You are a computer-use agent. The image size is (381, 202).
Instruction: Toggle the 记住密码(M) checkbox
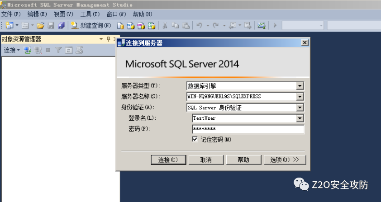pyautogui.click(x=195, y=139)
